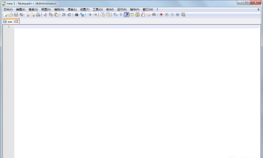Viewport: 263px width, 158px height.
Task: Click the Open file folder icon
Action: coord(11,15)
